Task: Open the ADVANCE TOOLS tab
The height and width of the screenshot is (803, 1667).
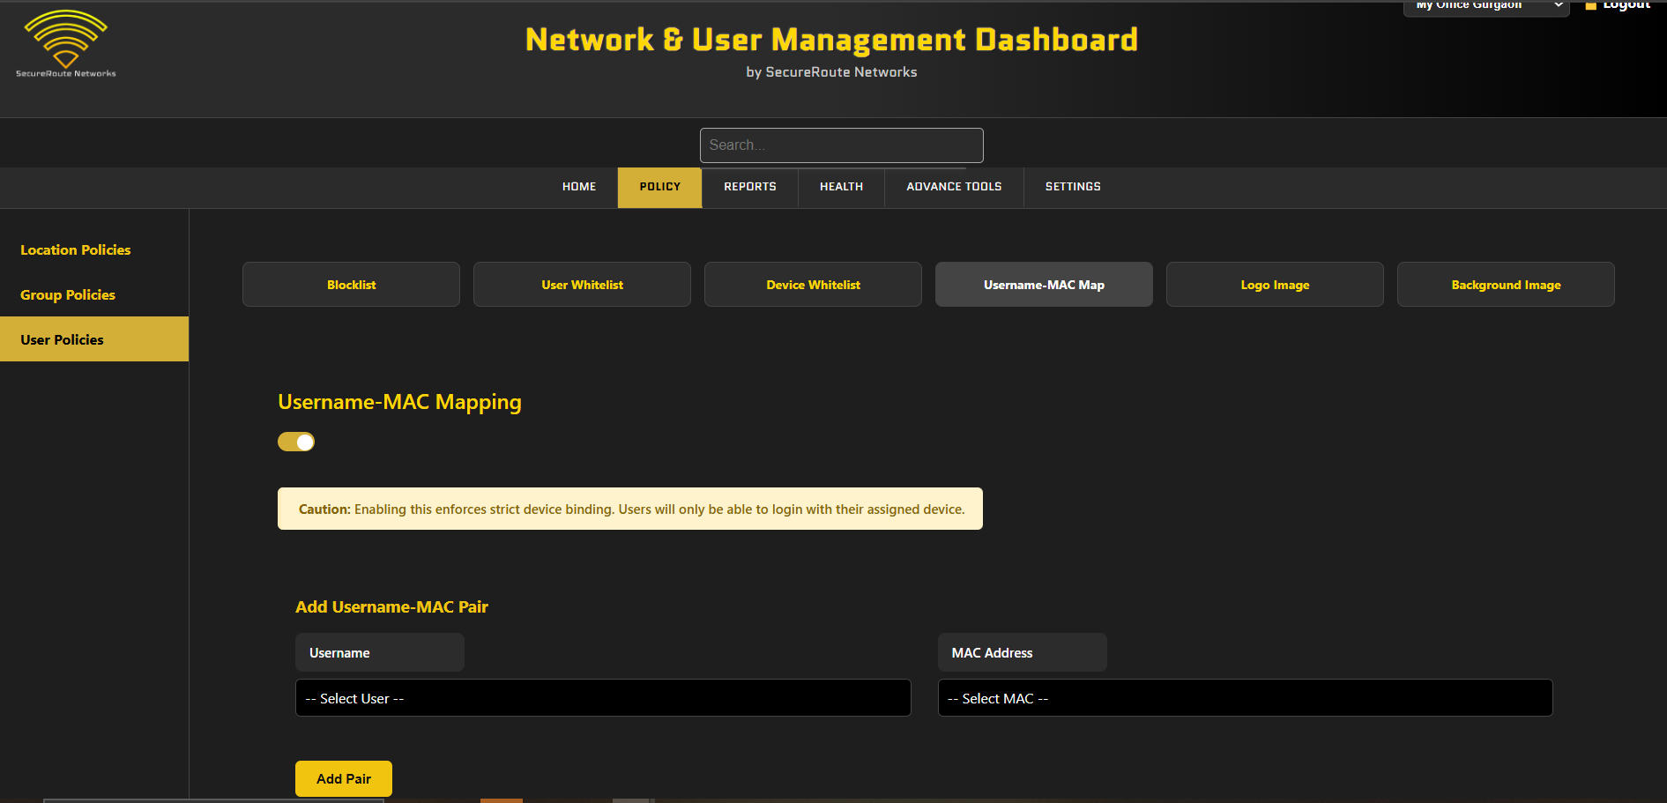Action: point(953,187)
